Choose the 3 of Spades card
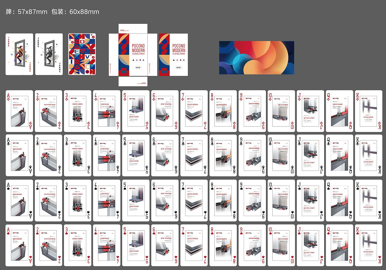Screen dimensions: 386x270 [x=78, y=200]
